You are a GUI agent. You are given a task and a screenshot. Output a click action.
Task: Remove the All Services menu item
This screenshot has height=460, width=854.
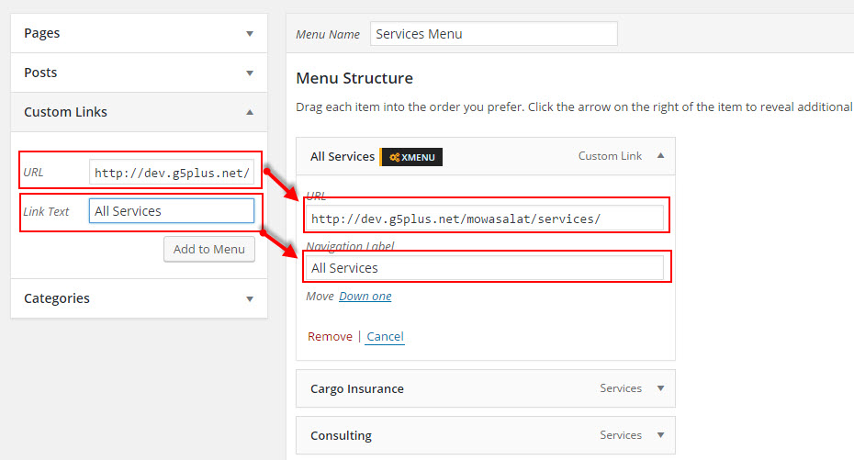[330, 336]
